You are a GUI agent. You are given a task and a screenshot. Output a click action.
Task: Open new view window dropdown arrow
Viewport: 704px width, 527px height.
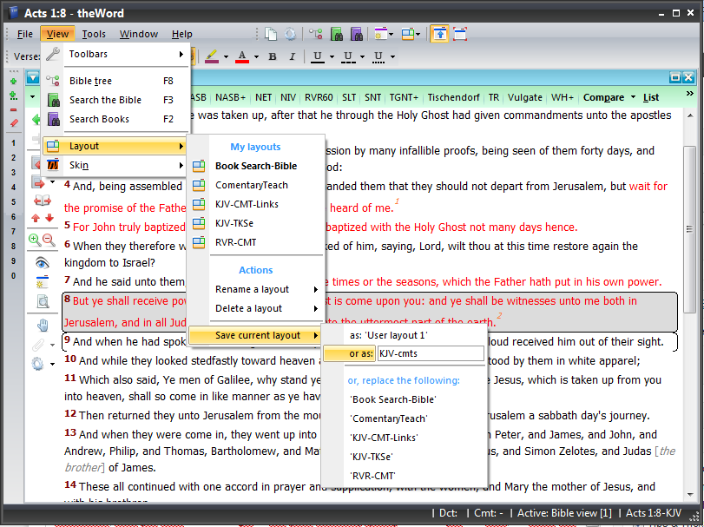tap(391, 34)
